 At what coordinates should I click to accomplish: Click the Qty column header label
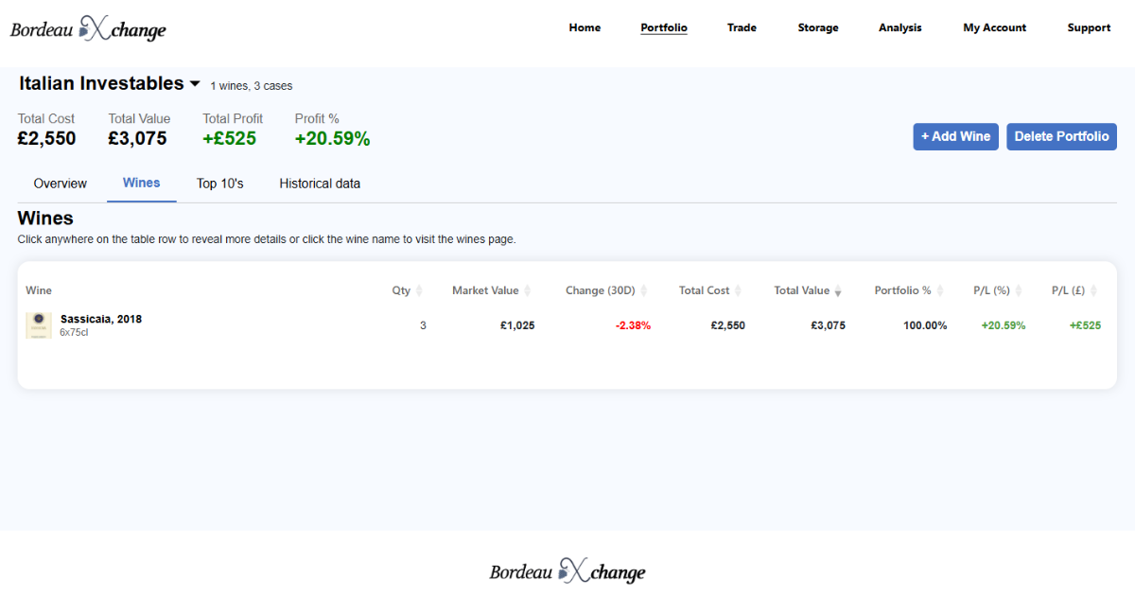pyautogui.click(x=402, y=290)
